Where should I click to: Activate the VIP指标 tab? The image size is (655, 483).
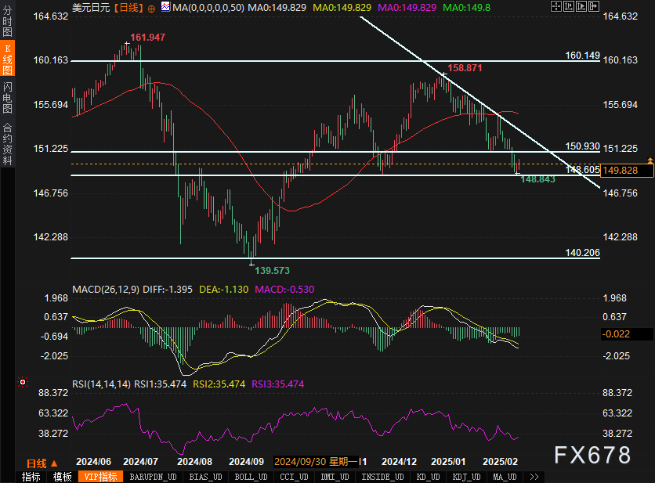click(x=100, y=477)
